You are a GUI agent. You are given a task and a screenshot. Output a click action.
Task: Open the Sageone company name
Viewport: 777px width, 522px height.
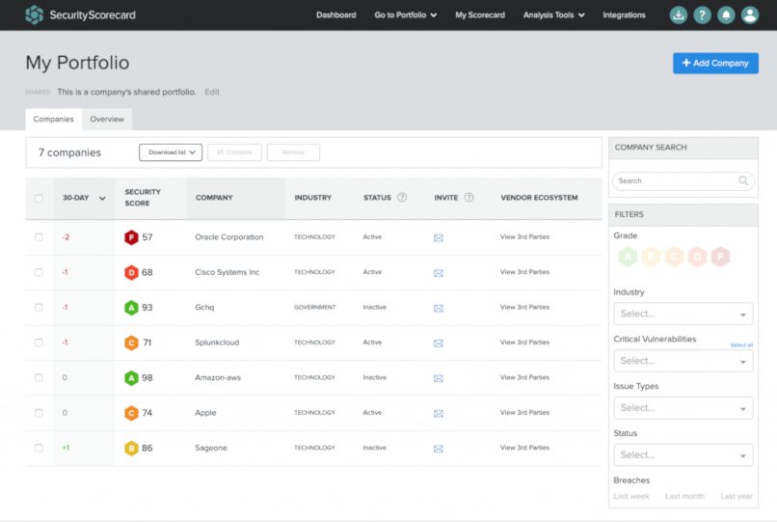pos(211,448)
